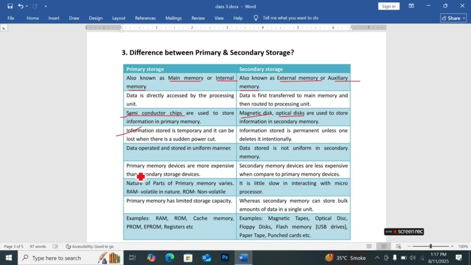Undo the last action
This screenshot has width=471, height=265.
tap(21, 6)
